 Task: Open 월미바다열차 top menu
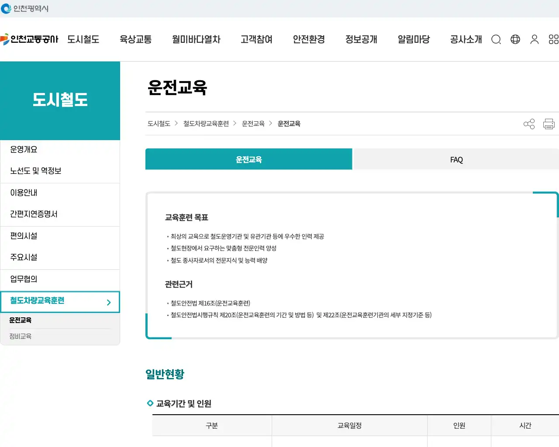tap(197, 39)
